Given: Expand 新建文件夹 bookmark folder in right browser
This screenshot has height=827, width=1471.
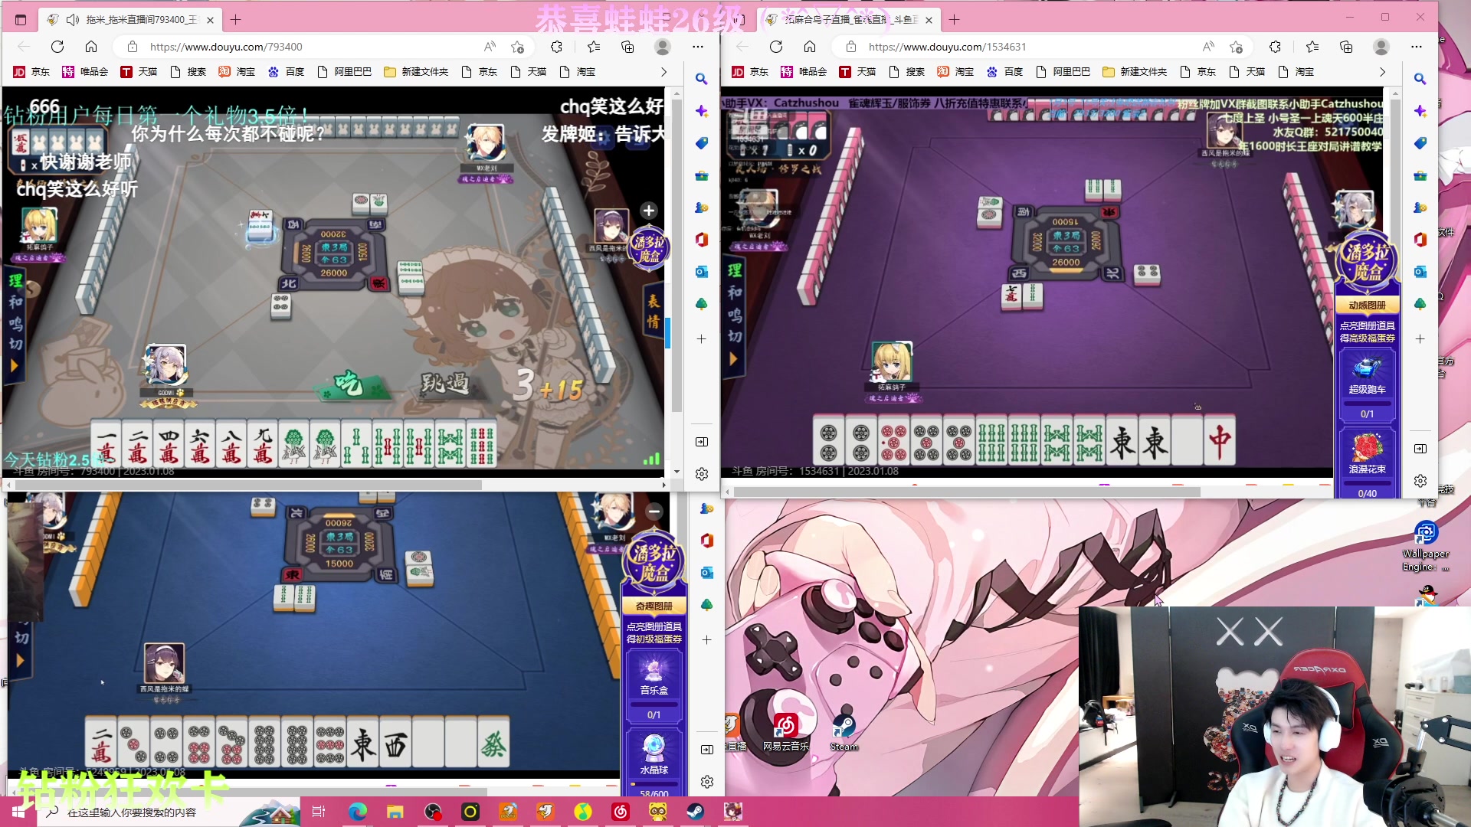Looking at the screenshot, I should pyautogui.click(x=1135, y=72).
